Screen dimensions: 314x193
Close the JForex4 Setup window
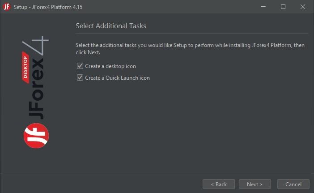[x=303, y=7]
